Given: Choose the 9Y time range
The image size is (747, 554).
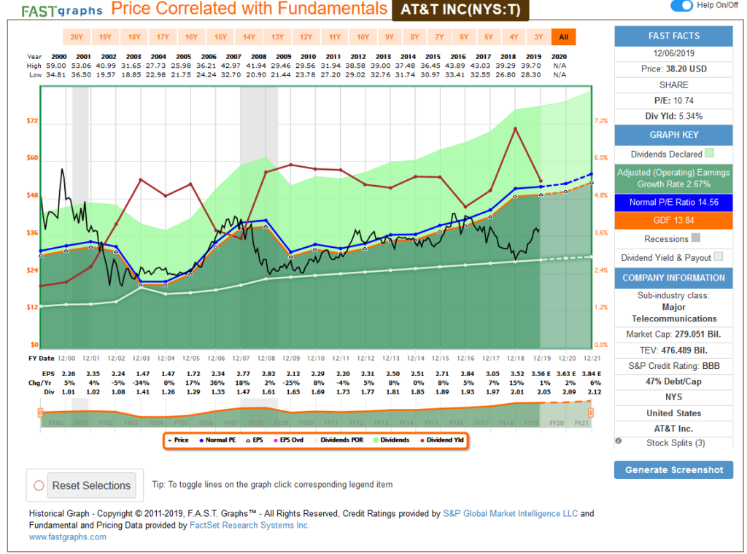Looking at the screenshot, I should point(390,37).
